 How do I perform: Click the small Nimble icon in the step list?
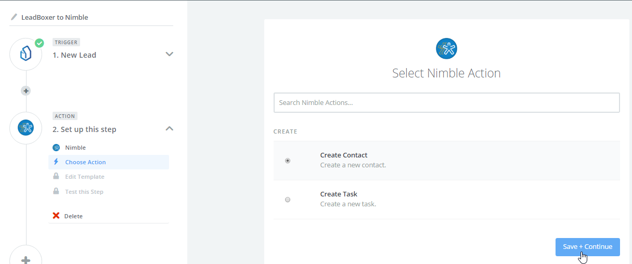coord(56,148)
